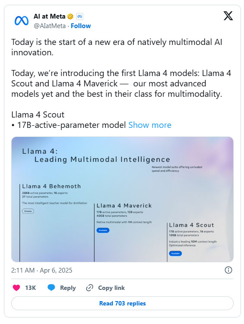Image resolution: width=244 pixels, height=324 pixels.
Task: Open Read 703 replies
Action: pos(122,303)
